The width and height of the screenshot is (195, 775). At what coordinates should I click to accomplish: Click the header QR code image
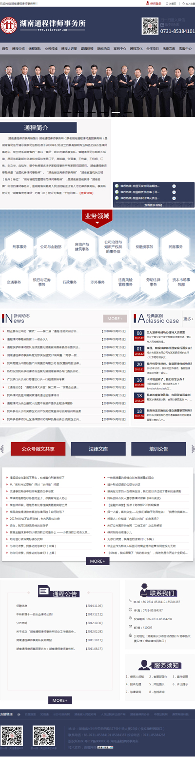pyautogui.click(x=150, y=25)
